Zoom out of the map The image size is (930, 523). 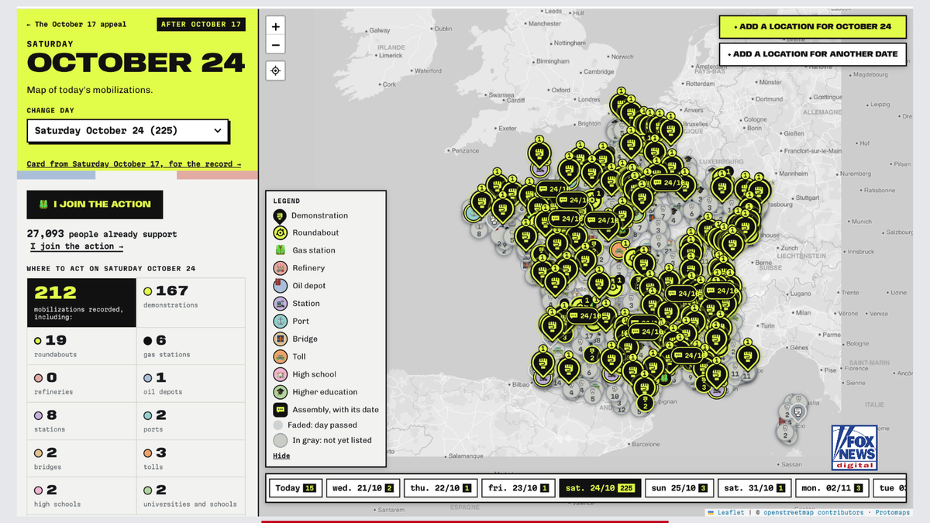[275, 45]
